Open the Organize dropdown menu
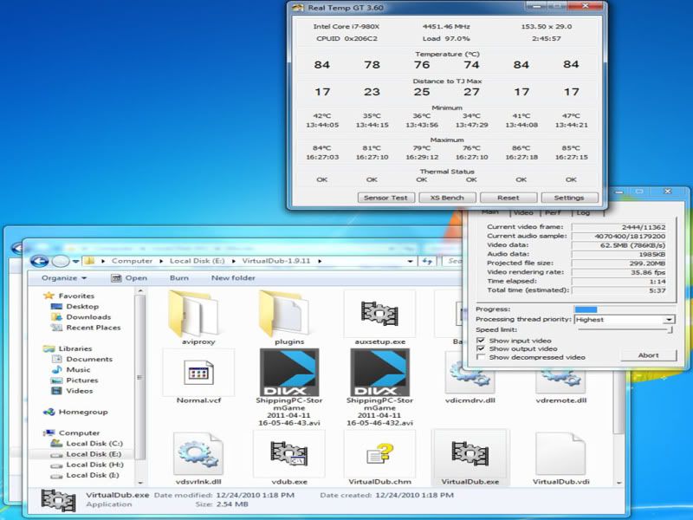The image size is (693, 520). pyautogui.click(x=64, y=278)
